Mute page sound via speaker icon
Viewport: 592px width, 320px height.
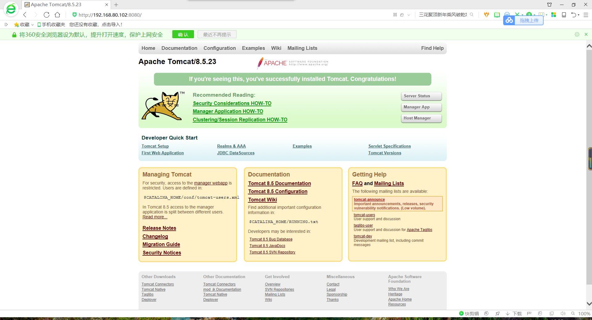tap(563, 314)
